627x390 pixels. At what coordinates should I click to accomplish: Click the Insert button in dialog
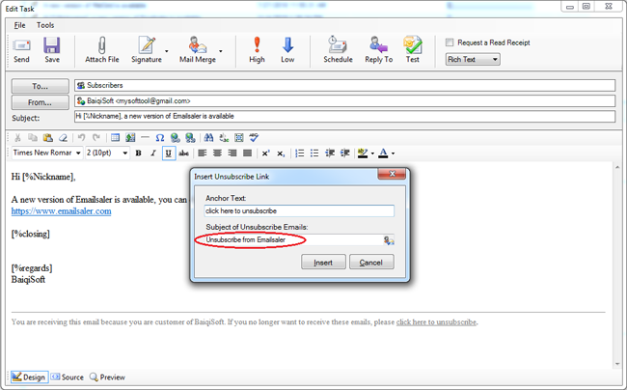click(x=323, y=262)
